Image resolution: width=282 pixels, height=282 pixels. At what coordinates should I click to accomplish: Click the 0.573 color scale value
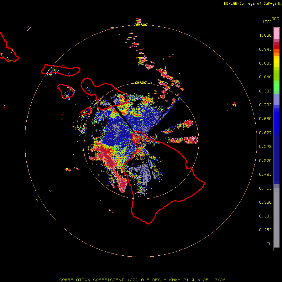click(x=265, y=147)
